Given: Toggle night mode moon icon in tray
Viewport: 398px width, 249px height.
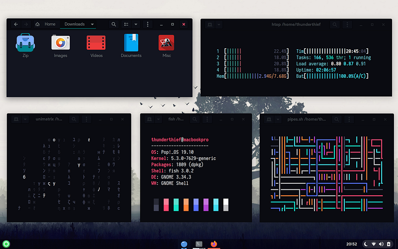Looking at the screenshot, I should click(366, 244).
